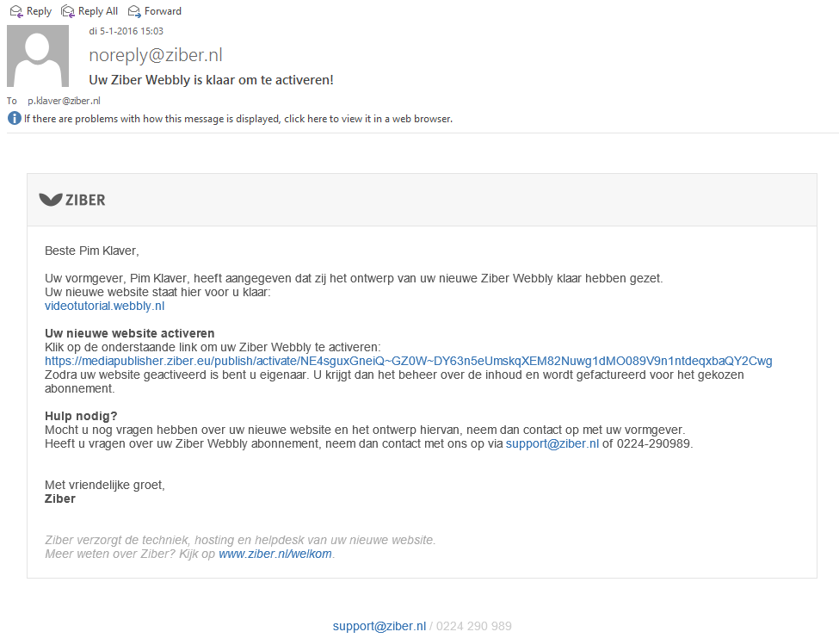
Task: Click the date stamp di 5-1-2016 15:03
Action: pos(126,31)
